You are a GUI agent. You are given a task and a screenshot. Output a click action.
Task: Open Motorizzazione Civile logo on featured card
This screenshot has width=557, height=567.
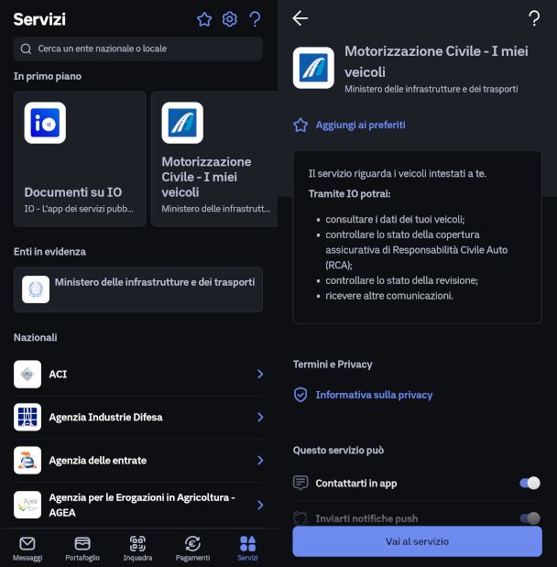pyautogui.click(x=182, y=123)
